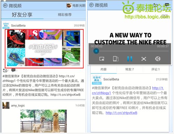Image resolution: width=174 pixels, height=134 pixels.
Task: Tap phone device icon in video controls
Action: [116, 59]
